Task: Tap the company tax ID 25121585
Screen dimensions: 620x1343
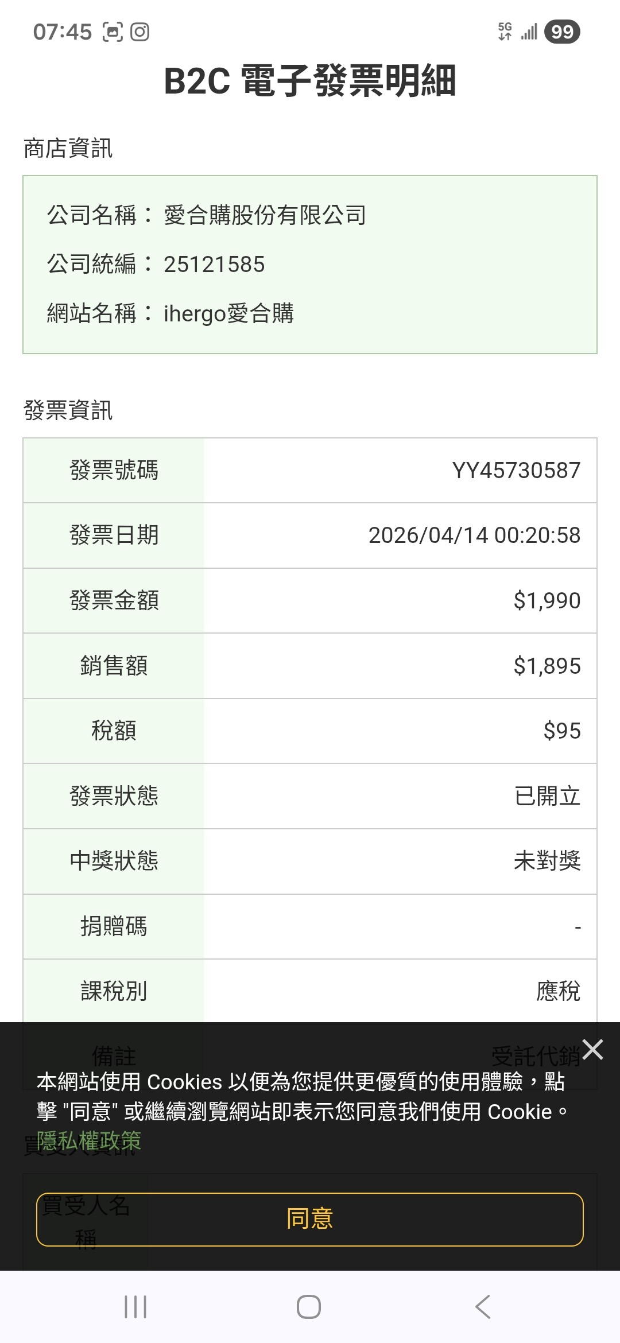Action: (214, 265)
